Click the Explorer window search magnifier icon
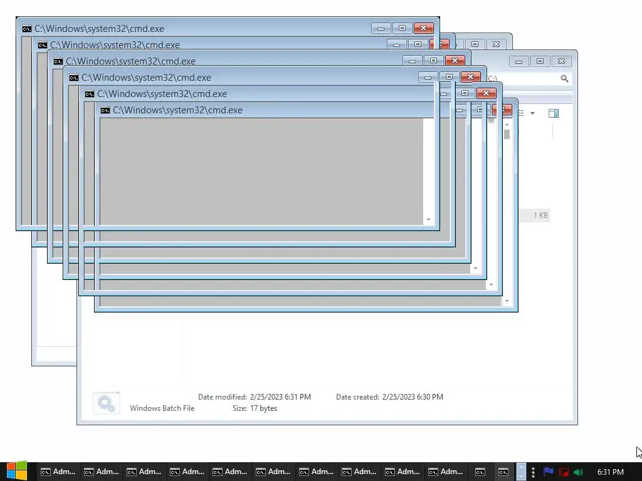Image resolution: width=642 pixels, height=481 pixels. tap(564, 78)
